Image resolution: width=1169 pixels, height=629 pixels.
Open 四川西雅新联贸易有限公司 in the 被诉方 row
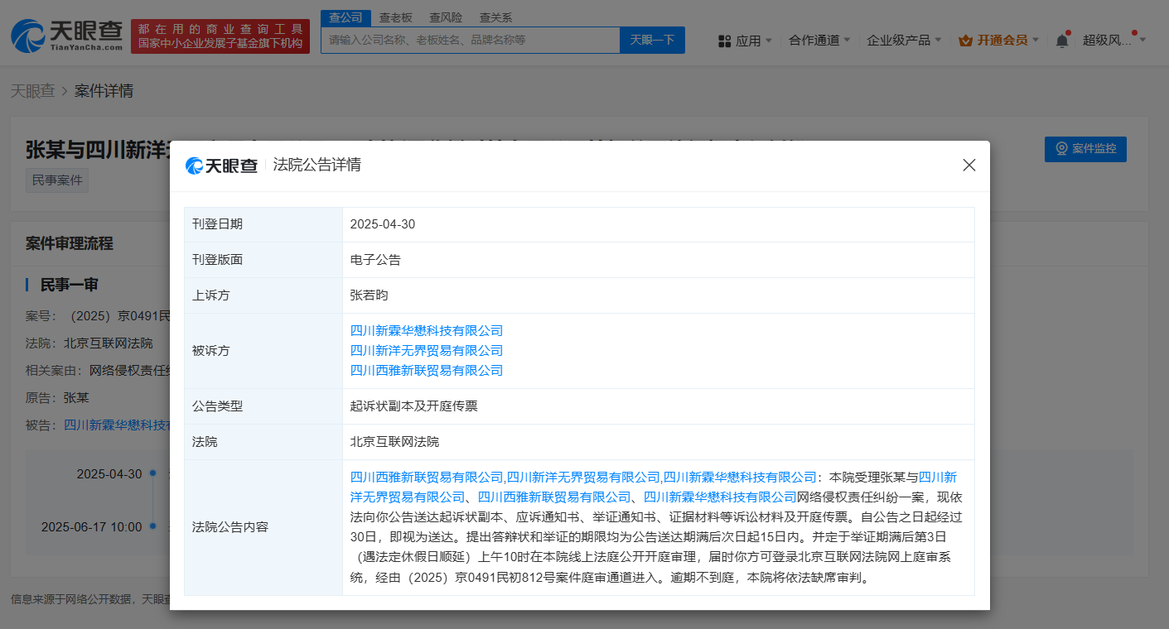click(427, 370)
